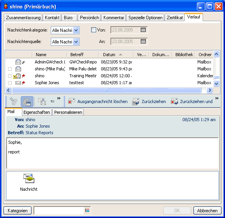Open the Nachrichtenkategorie dropdown
Screen dimensions: 225x218
(x=76, y=30)
